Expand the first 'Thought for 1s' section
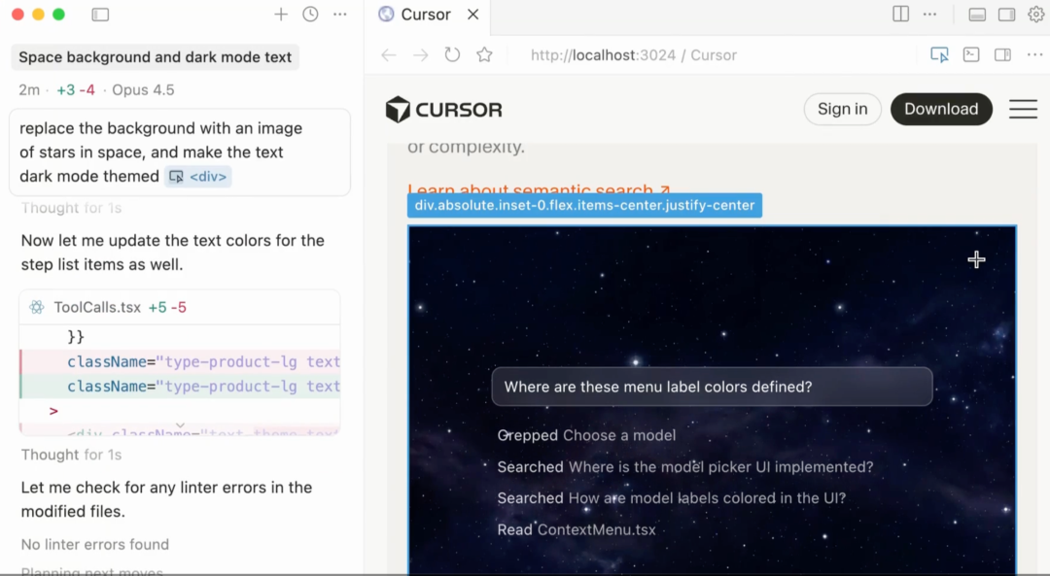 pos(71,208)
